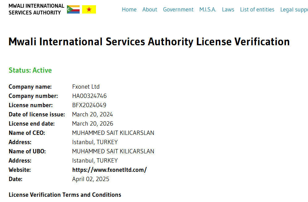The image size is (308, 202).
Task: Click the license end date March 20, 2026
Action: pyautogui.click(x=93, y=123)
